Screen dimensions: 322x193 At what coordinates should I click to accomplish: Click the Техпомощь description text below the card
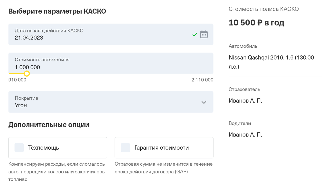pyautogui.click(x=57, y=172)
